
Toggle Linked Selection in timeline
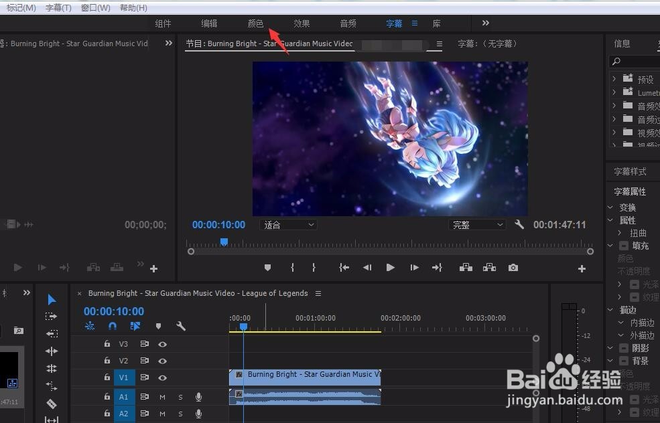(135, 326)
